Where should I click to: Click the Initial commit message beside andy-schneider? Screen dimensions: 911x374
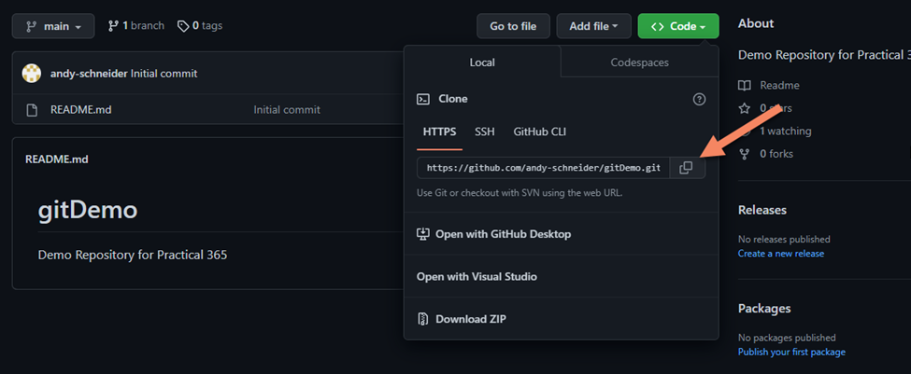164,74
